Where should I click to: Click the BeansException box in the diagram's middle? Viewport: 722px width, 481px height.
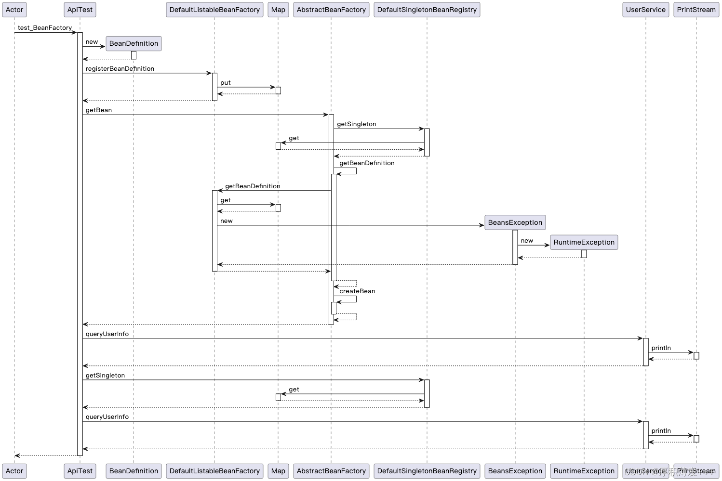click(515, 222)
